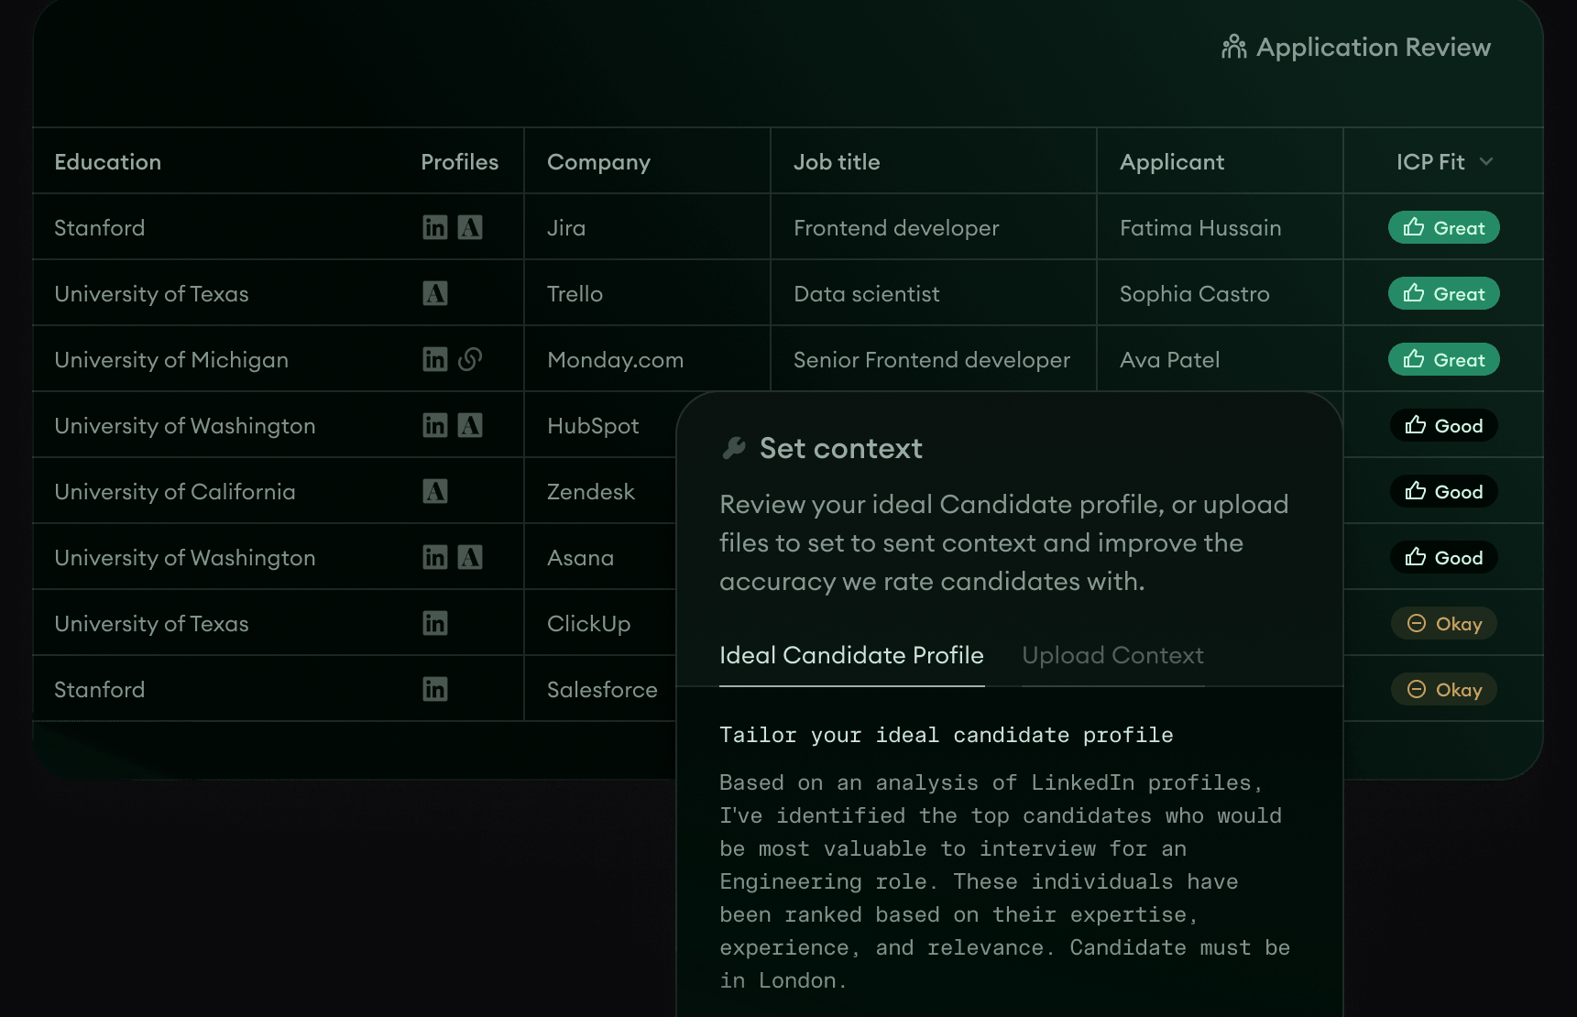Open LinkedIn profile in HubSpot row

pyautogui.click(x=434, y=425)
